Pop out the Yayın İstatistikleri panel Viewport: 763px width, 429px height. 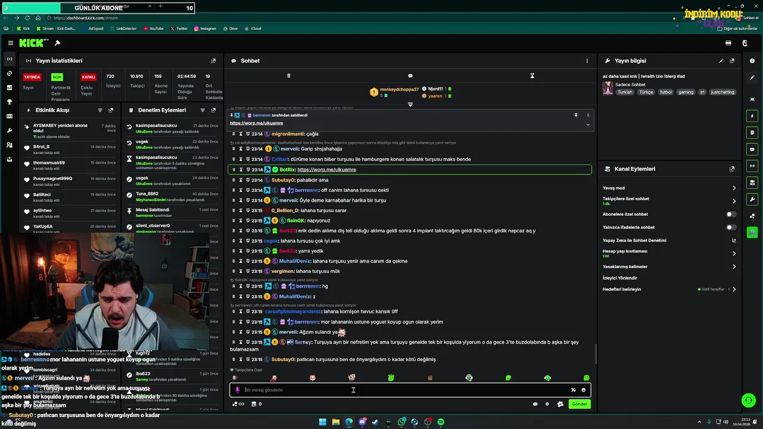pyautogui.click(x=213, y=61)
